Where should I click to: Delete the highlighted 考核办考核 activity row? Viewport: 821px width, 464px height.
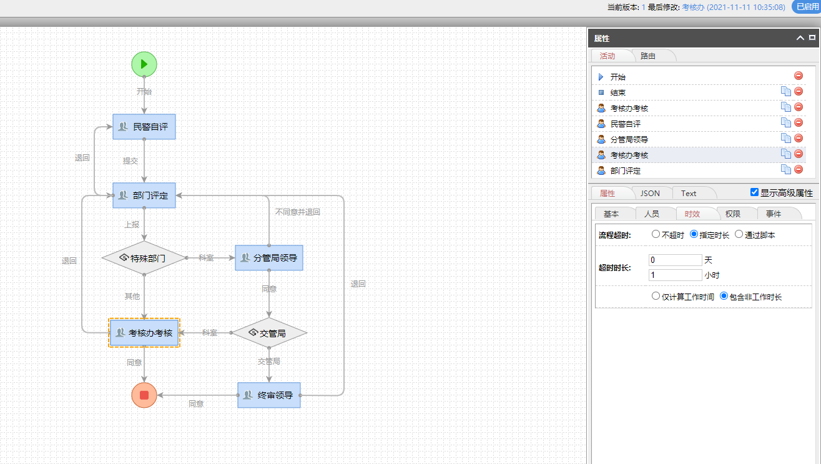pos(799,154)
